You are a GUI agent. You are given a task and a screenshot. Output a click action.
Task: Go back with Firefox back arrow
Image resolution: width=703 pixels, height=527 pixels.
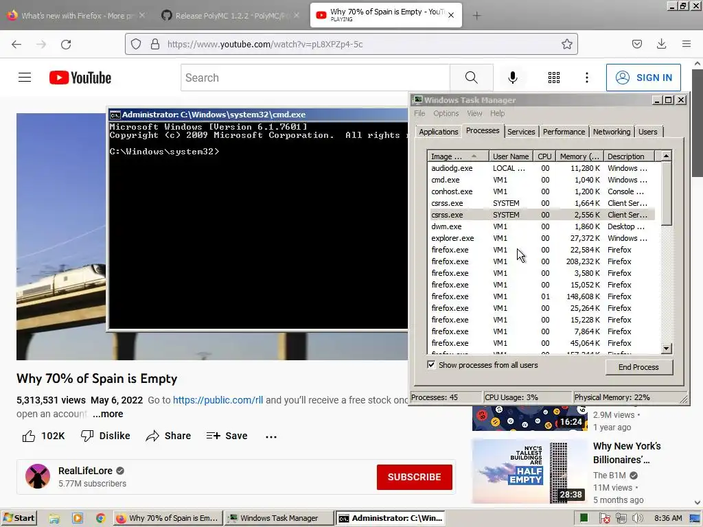16,45
